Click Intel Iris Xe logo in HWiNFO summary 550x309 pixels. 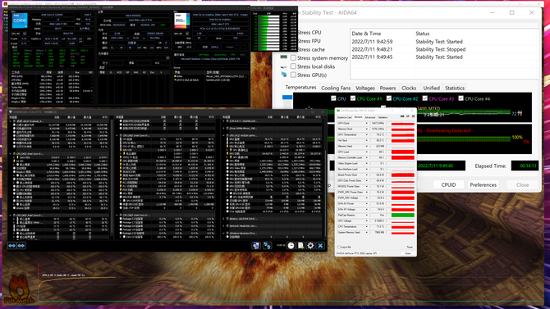[182, 20]
